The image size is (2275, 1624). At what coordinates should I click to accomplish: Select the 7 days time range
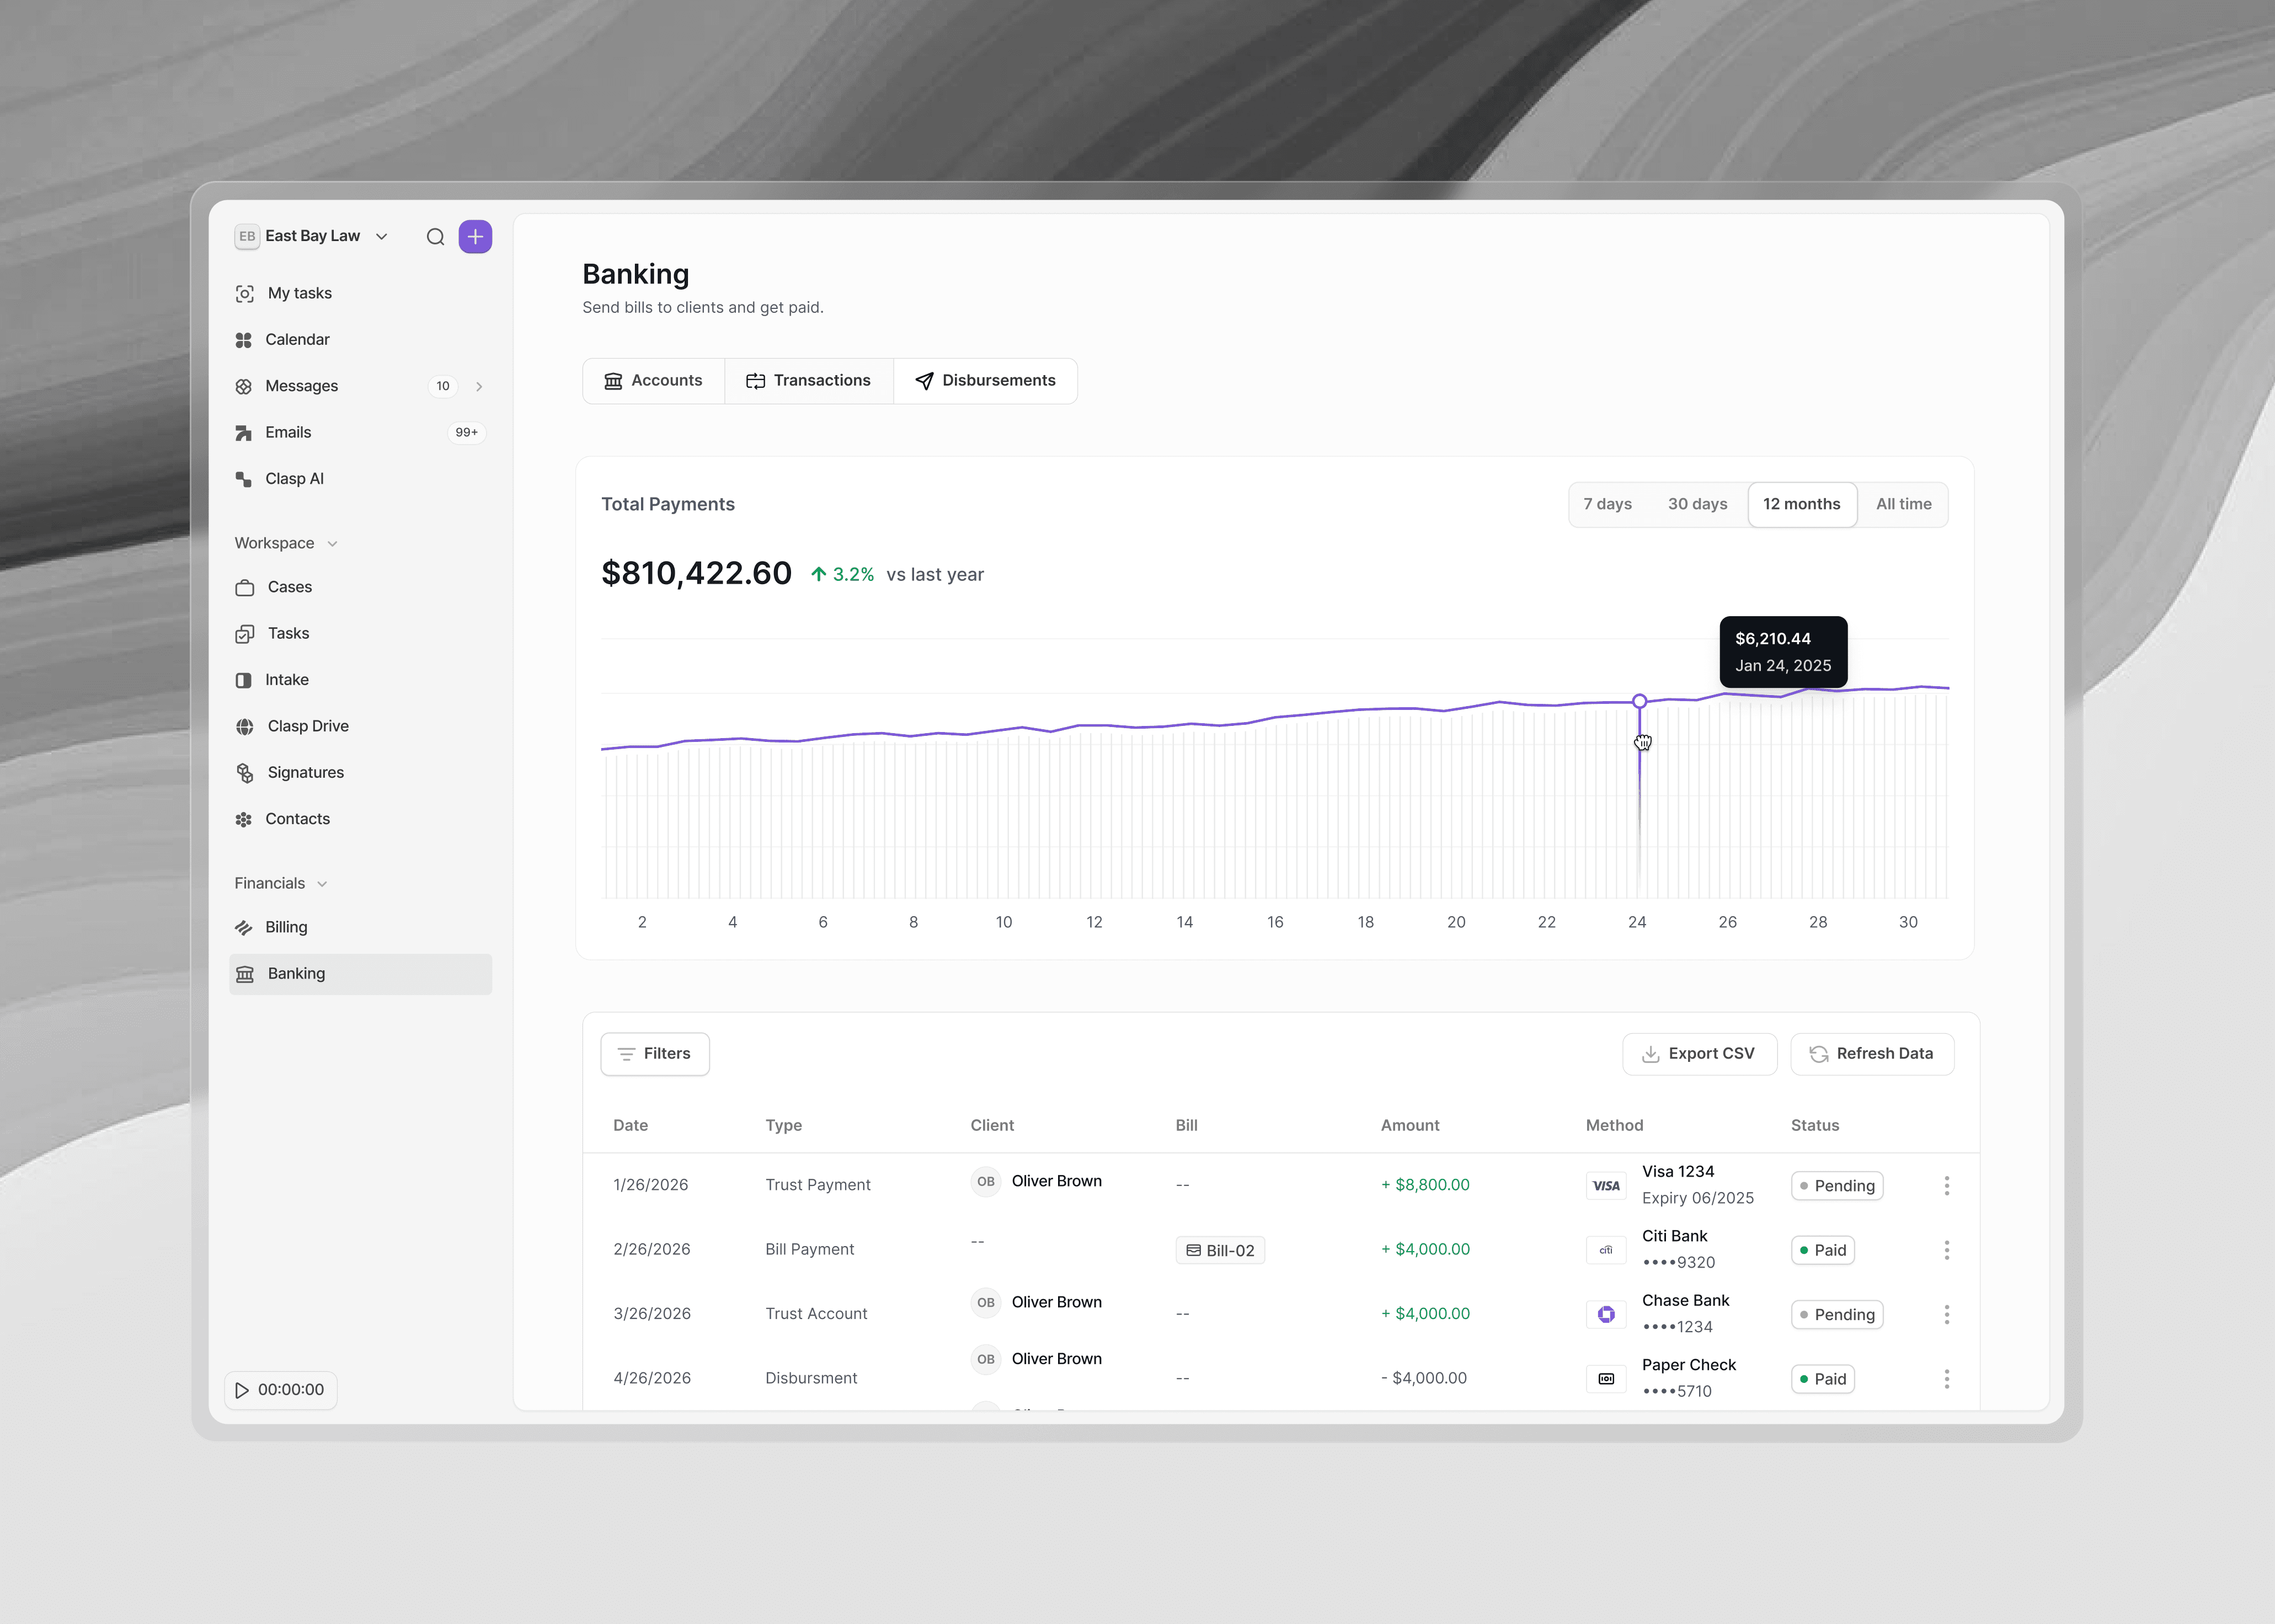pyautogui.click(x=1607, y=504)
